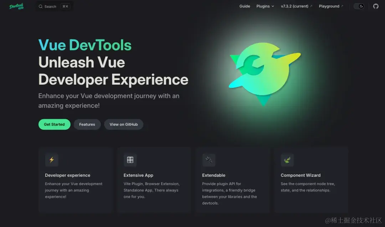This screenshot has height=227, width=385.
Task: Toggle the dark mode appearance switch
Action: click(x=359, y=6)
